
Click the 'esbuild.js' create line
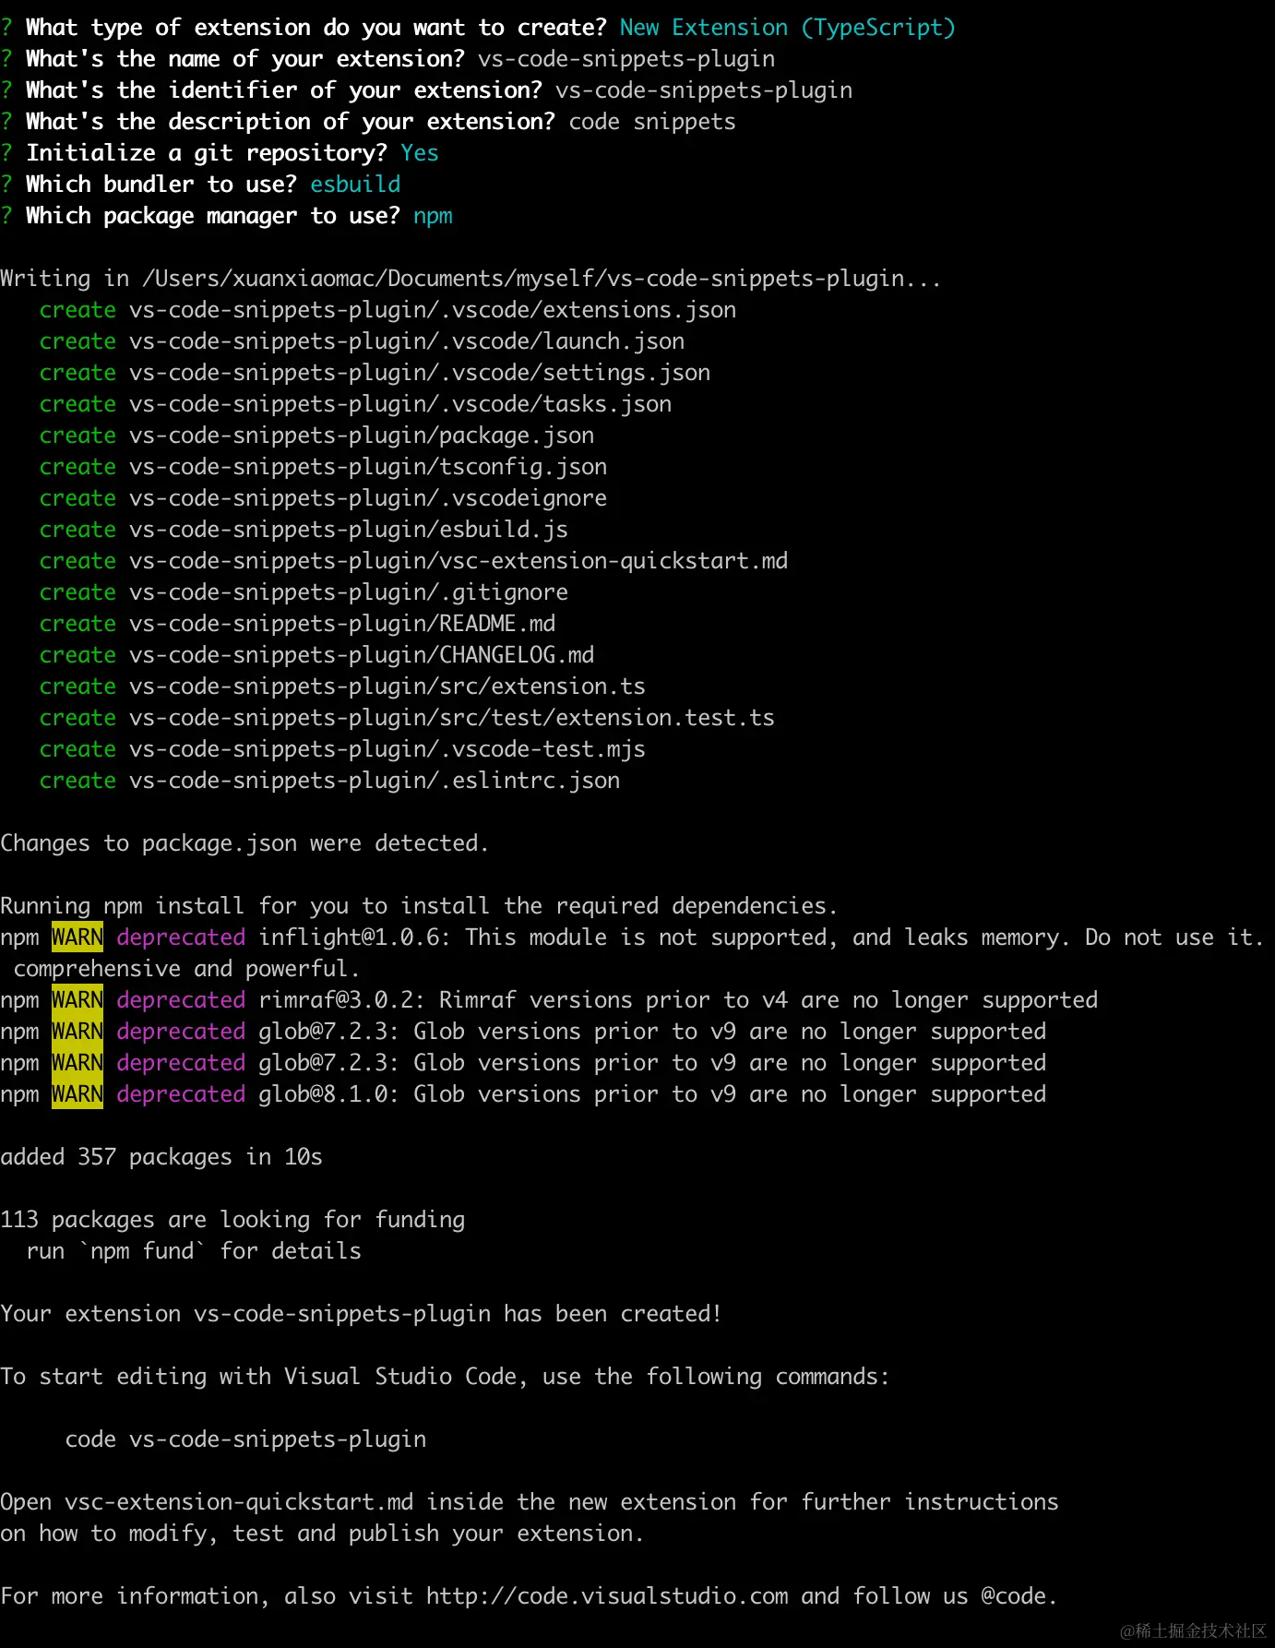(x=304, y=530)
